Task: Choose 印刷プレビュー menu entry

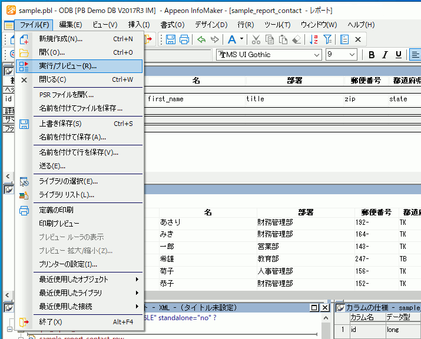Action: [59, 224]
